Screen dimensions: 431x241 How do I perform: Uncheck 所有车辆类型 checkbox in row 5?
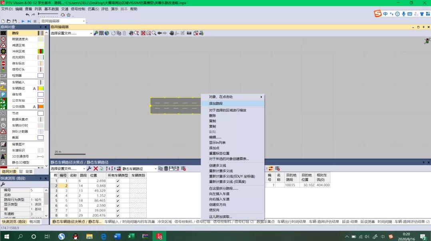tap(118, 201)
